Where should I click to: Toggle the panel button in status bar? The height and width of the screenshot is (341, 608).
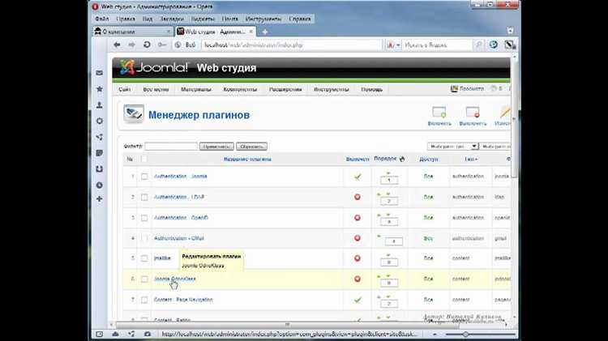[x=99, y=334]
